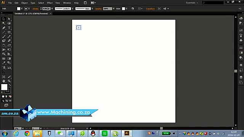244x137 pixels.
Task: Select the Column Graph tool
Action: click(x=9, y=68)
